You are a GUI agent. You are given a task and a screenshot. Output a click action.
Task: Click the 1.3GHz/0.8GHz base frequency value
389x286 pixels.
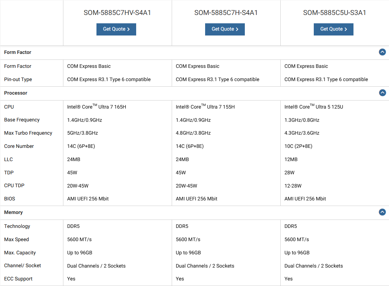(302, 120)
